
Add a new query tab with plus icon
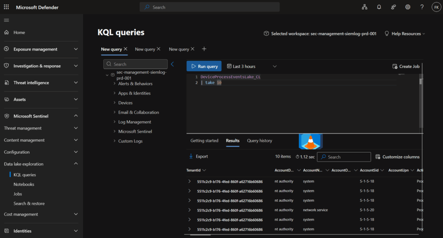pos(204,49)
